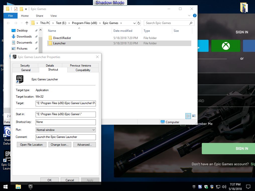This screenshot has height=191, width=255.
Task: Open Shadow Defender tray icon
Action: pyautogui.click(x=200, y=187)
